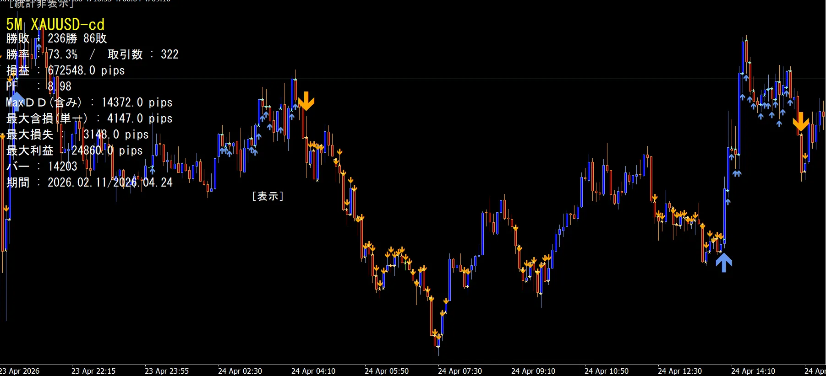Click the 23 Apr 22:15 time axis label
This screenshot has width=826, height=376.
93,371
